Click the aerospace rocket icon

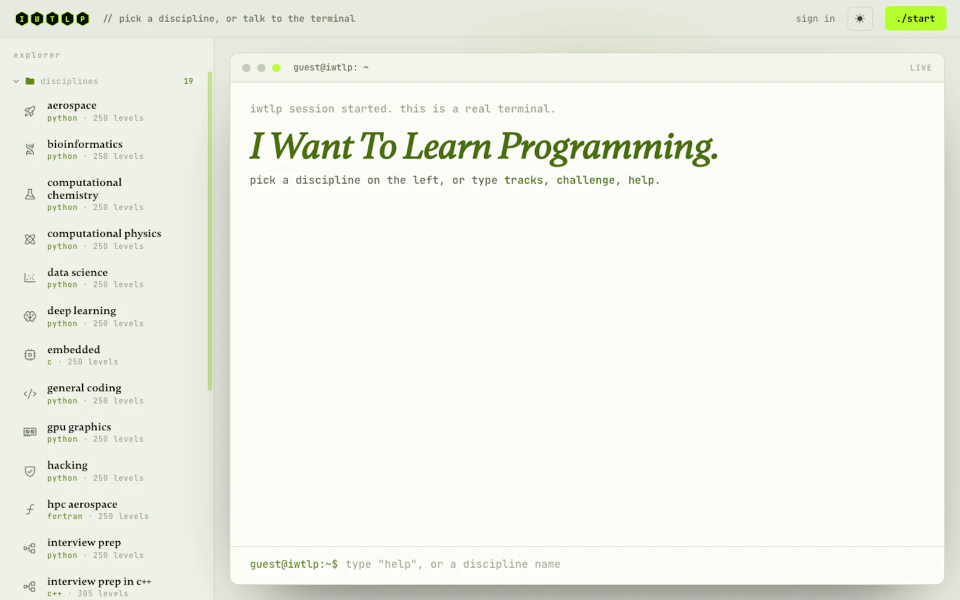30,111
